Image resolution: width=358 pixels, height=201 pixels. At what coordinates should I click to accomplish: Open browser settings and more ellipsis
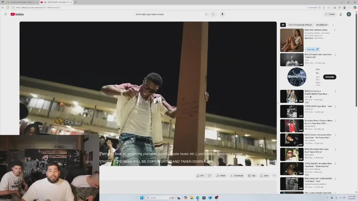350,8
